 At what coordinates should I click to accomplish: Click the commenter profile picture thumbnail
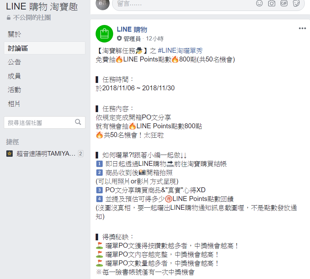102,4
